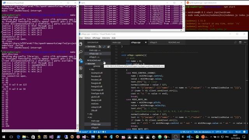Click the tab size indicator in status bar
The height and width of the screenshot is (140, 249).
coord(204,132)
